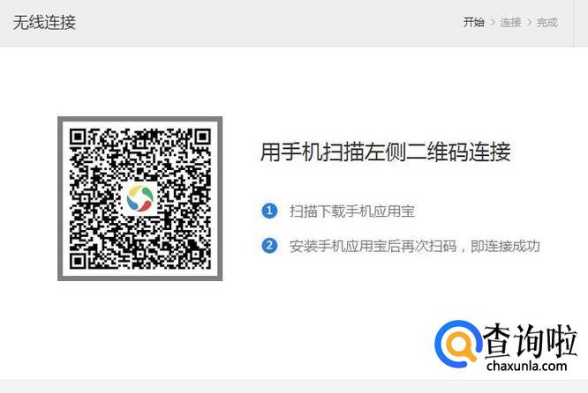
Task: Select the 完成 step in the breadcrumb
Action: (x=547, y=22)
